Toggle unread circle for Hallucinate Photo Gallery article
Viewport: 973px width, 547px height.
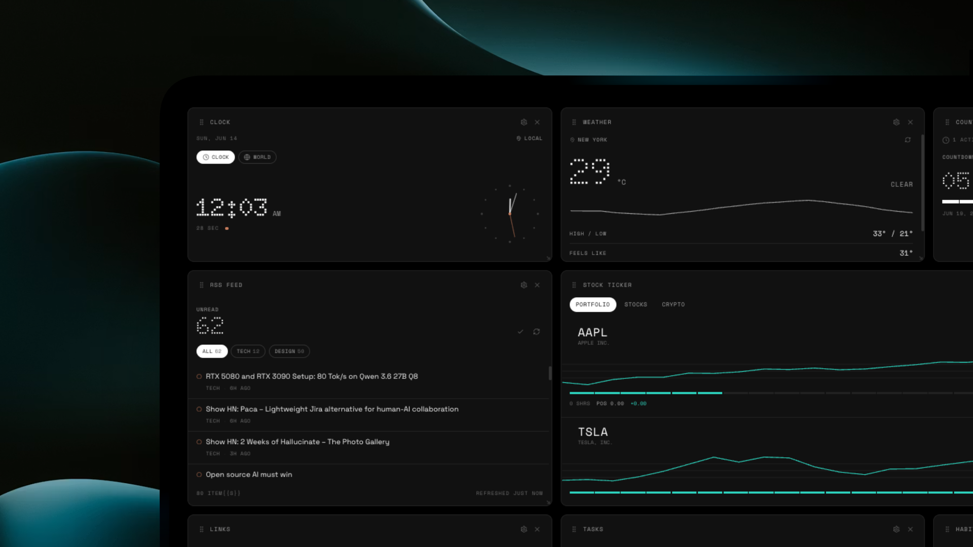coord(199,442)
